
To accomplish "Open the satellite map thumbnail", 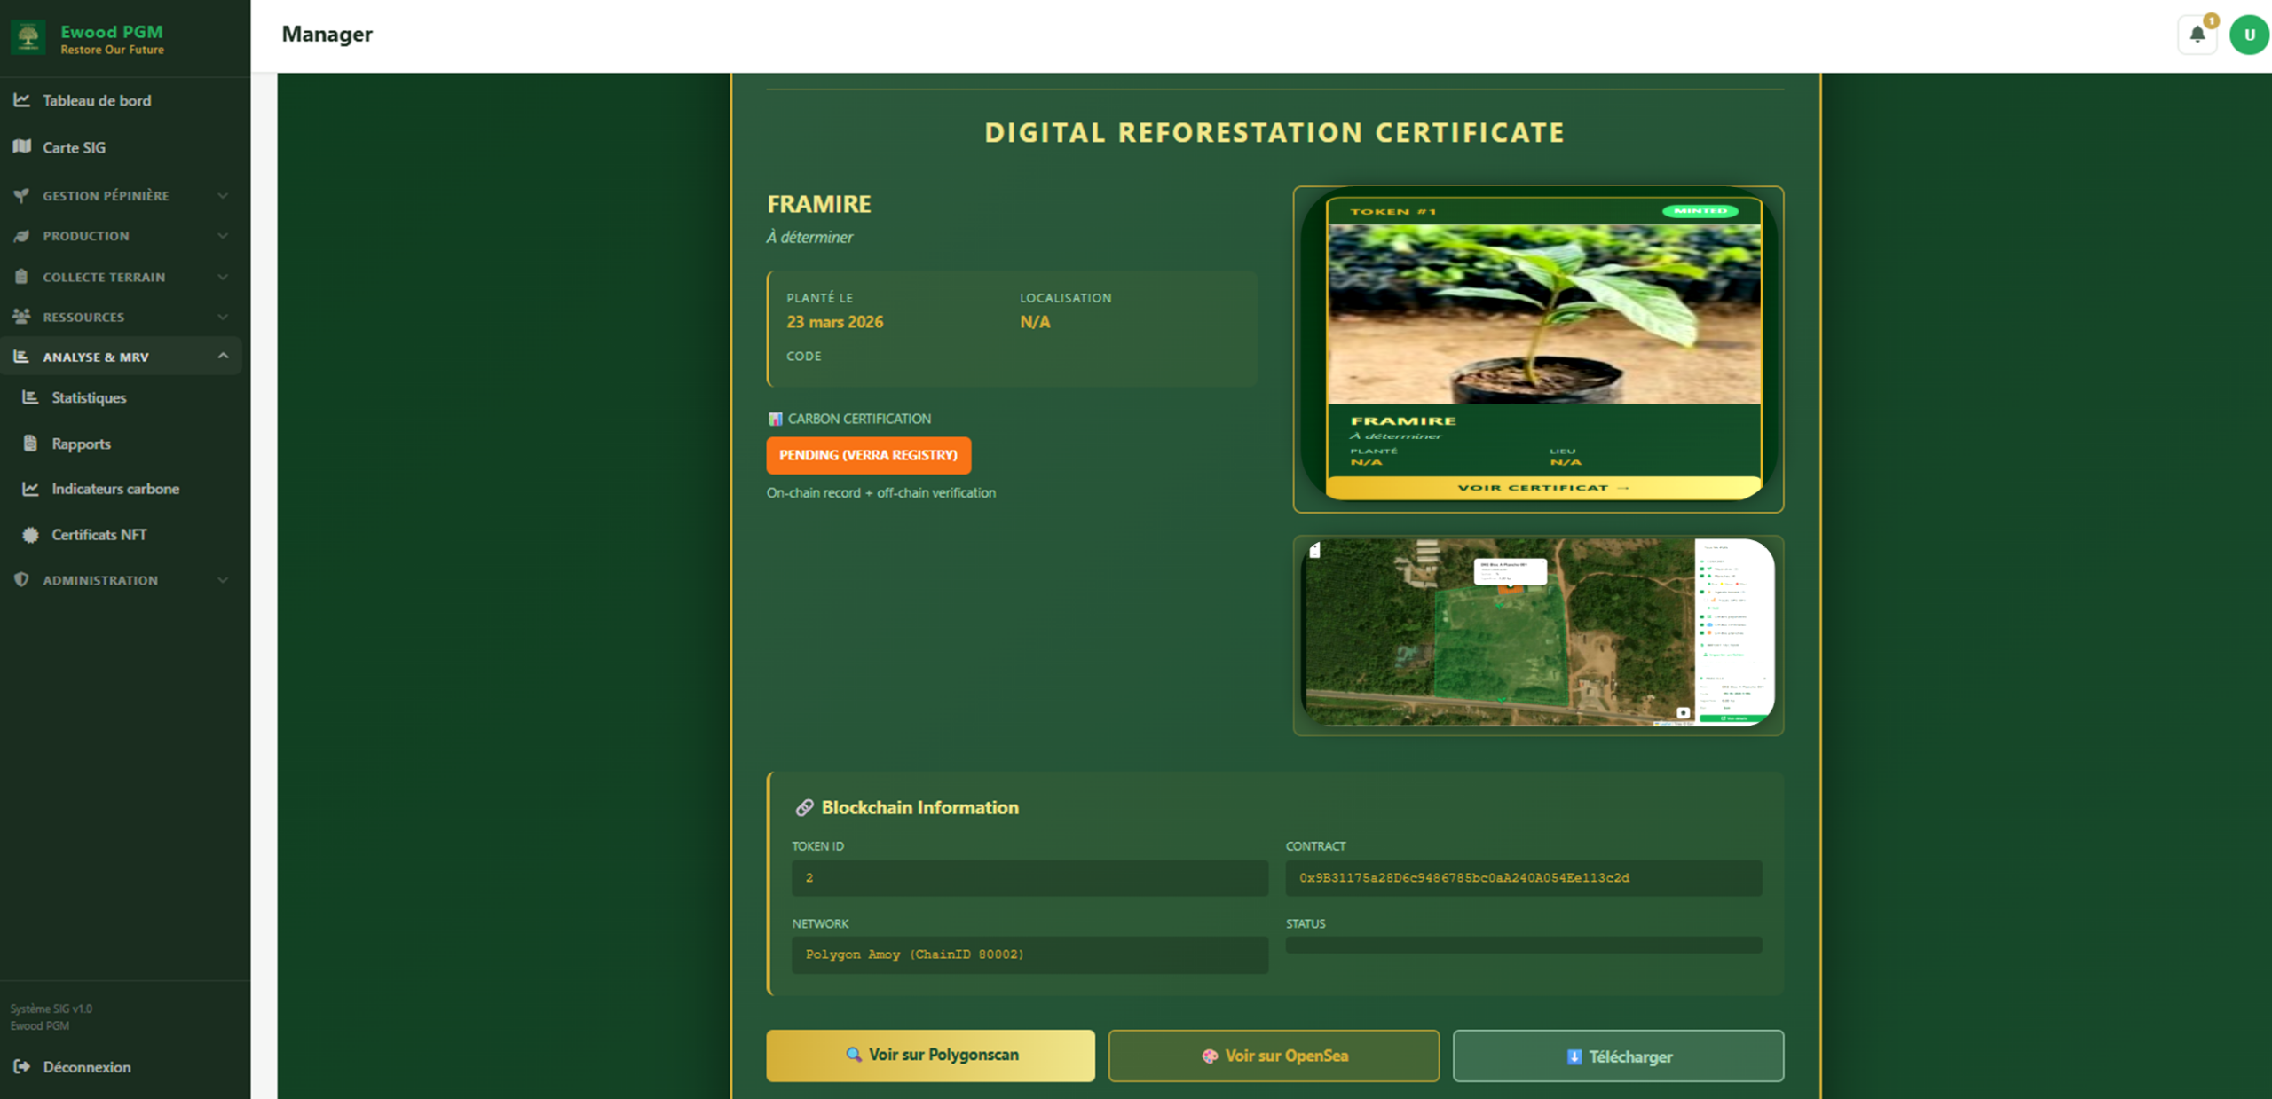I will point(1538,632).
